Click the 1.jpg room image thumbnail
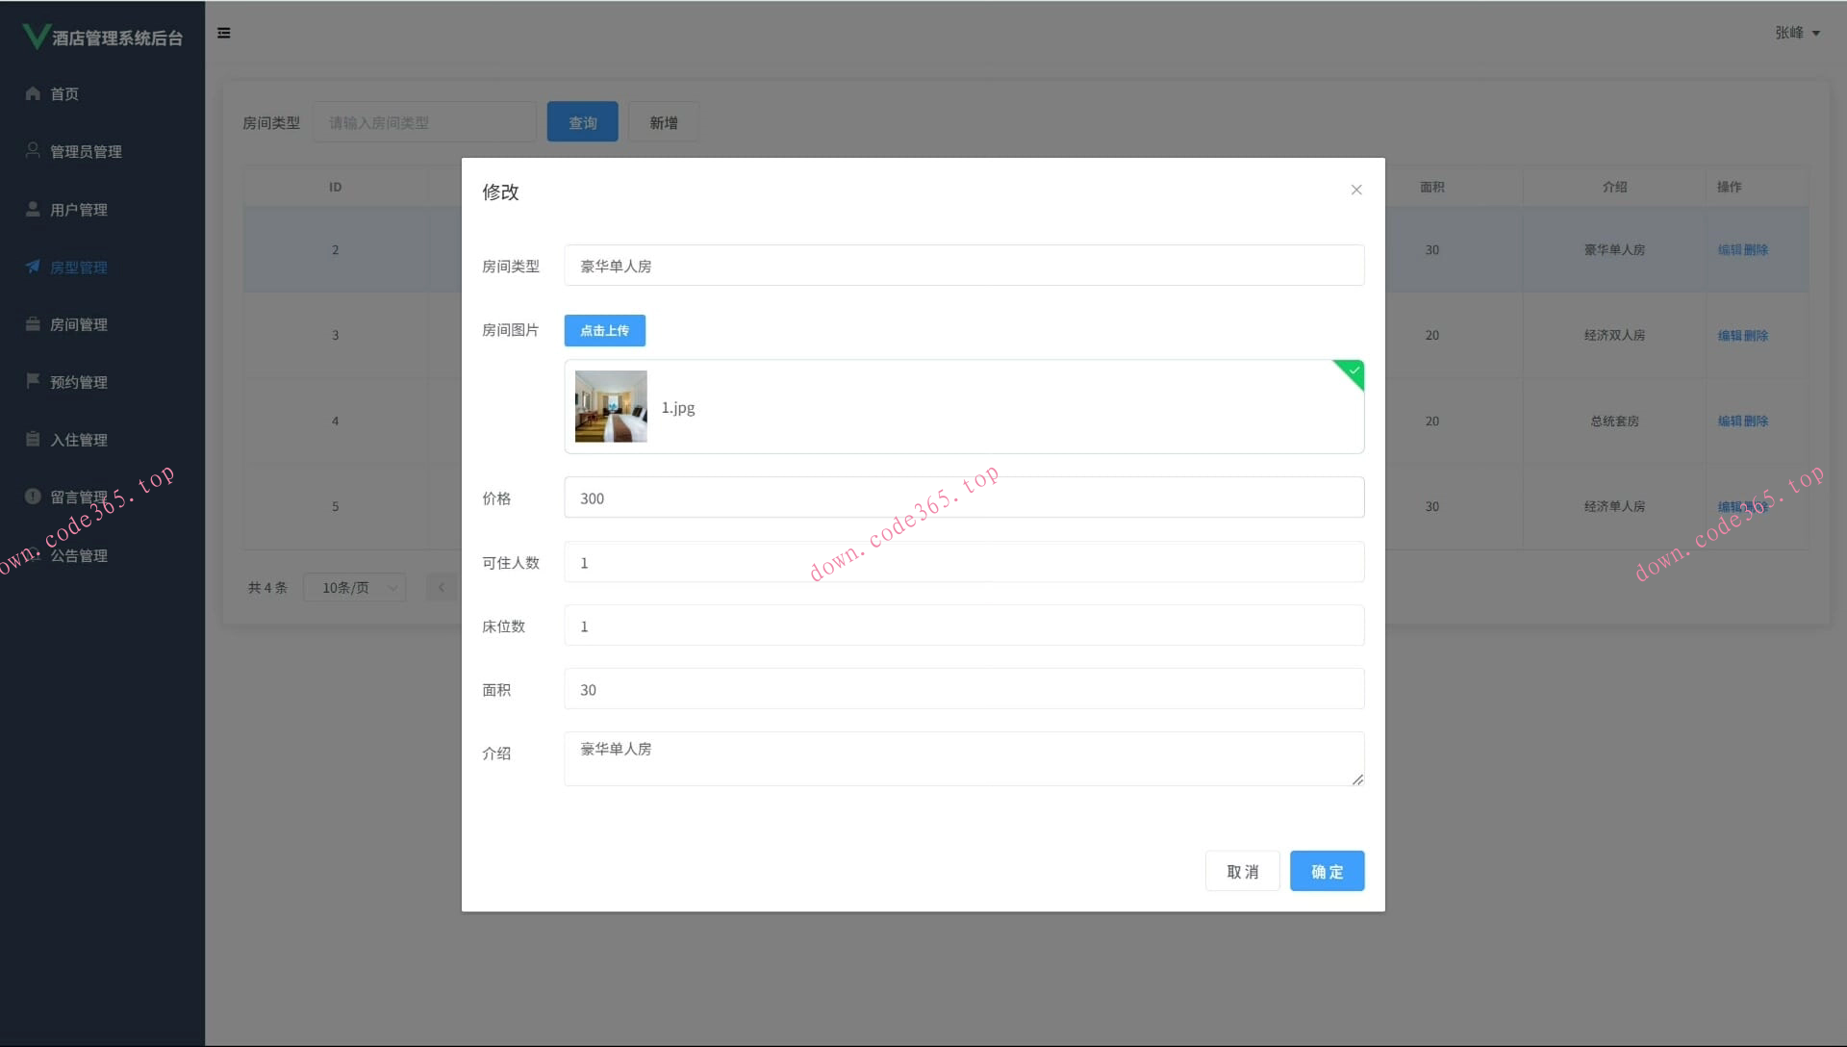 (x=611, y=406)
